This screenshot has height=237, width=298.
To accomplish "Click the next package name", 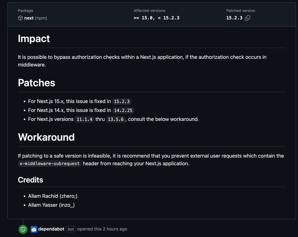I will pos(29,18).
